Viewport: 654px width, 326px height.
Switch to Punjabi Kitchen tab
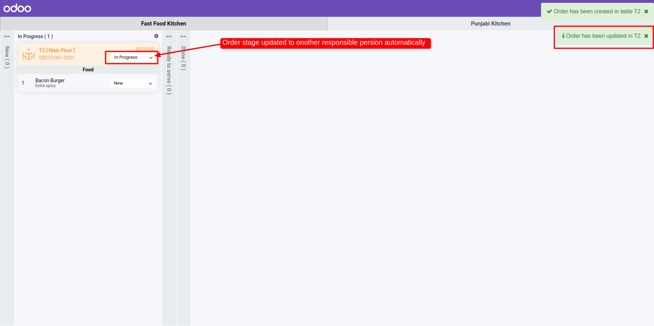point(490,23)
